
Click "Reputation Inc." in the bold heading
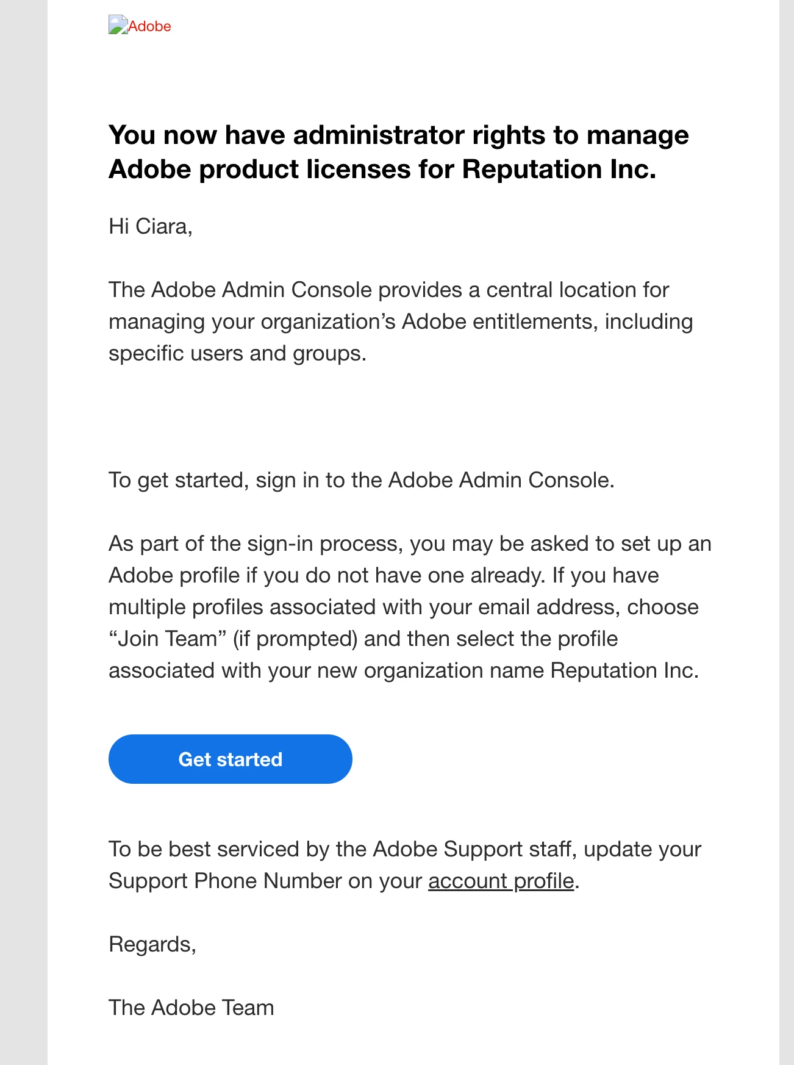(559, 170)
